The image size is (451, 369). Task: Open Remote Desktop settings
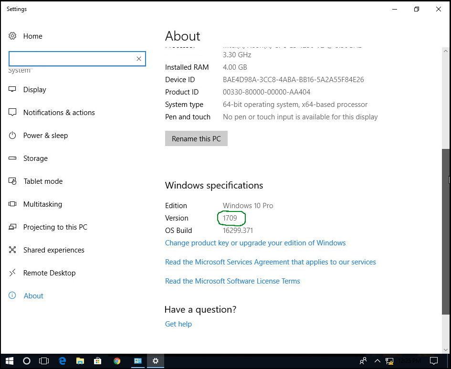pyautogui.click(x=50, y=273)
